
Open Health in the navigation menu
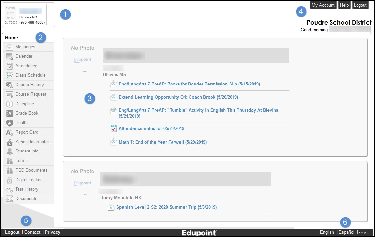(x=28, y=123)
